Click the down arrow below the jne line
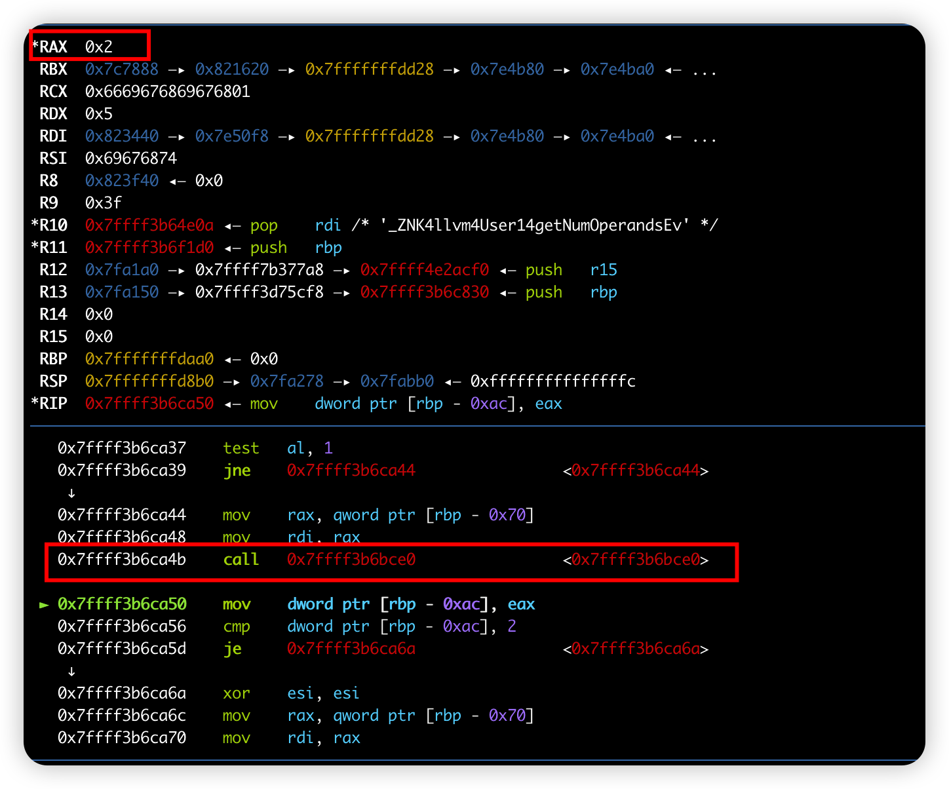Viewport: 949px width, 789px height. pyautogui.click(x=71, y=493)
